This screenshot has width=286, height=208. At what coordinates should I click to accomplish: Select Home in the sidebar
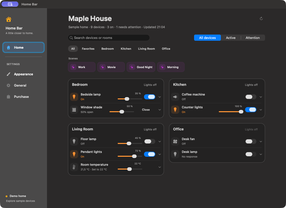click(23, 47)
